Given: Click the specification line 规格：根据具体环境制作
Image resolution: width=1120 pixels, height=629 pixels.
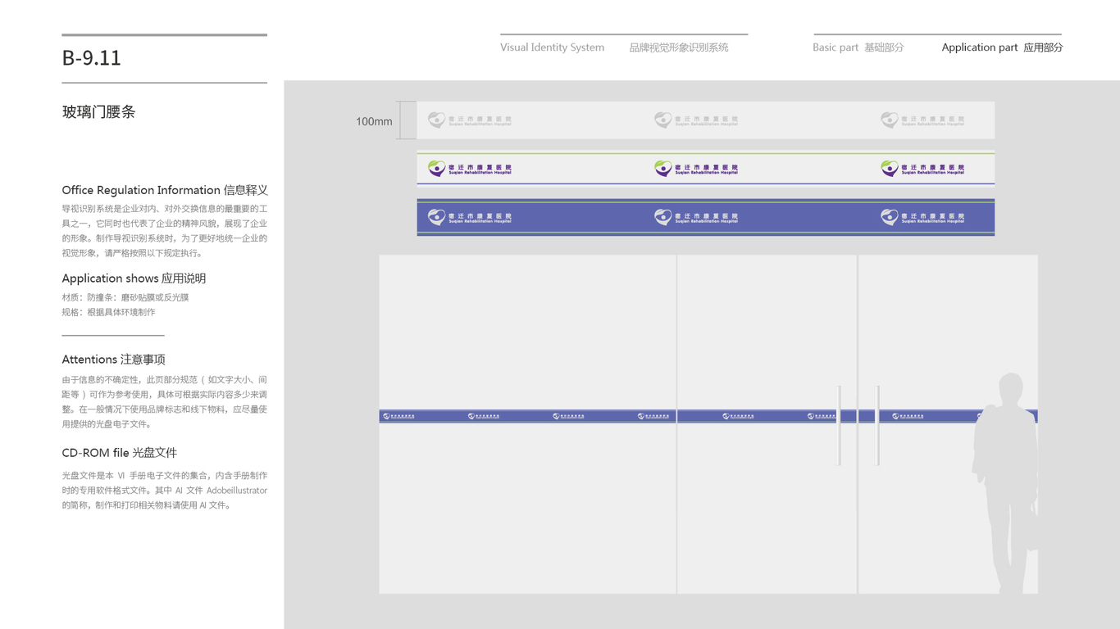Looking at the screenshot, I should [108, 312].
